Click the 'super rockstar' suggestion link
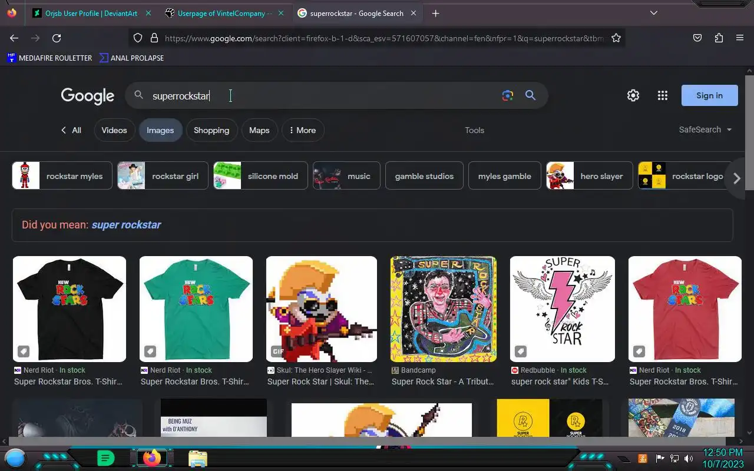The image size is (754, 471). click(x=126, y=224)
